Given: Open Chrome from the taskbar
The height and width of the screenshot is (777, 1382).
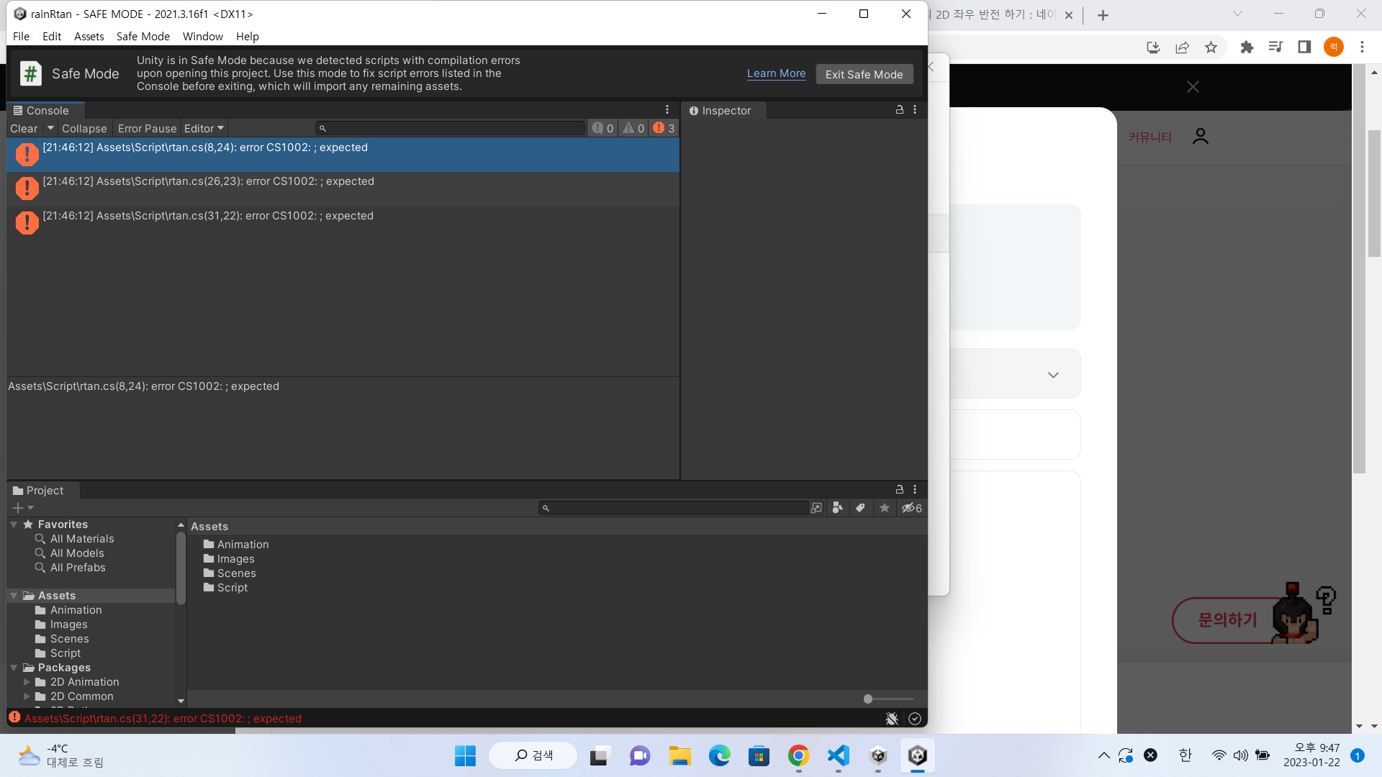Looking at the screenshot, I should (798, 756).
